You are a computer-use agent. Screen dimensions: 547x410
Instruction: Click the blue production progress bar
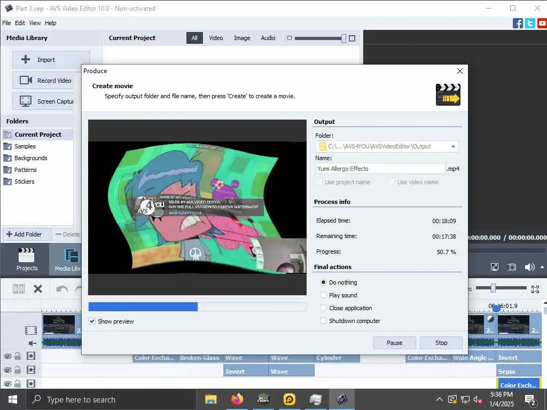(143, 306)
